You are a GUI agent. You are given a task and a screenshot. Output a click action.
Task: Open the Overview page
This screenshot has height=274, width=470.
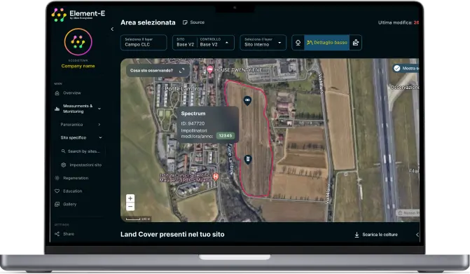[72, 93]
